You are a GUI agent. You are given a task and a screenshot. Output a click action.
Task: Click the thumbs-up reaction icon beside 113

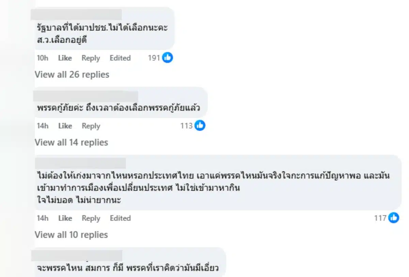coord(200,126)
